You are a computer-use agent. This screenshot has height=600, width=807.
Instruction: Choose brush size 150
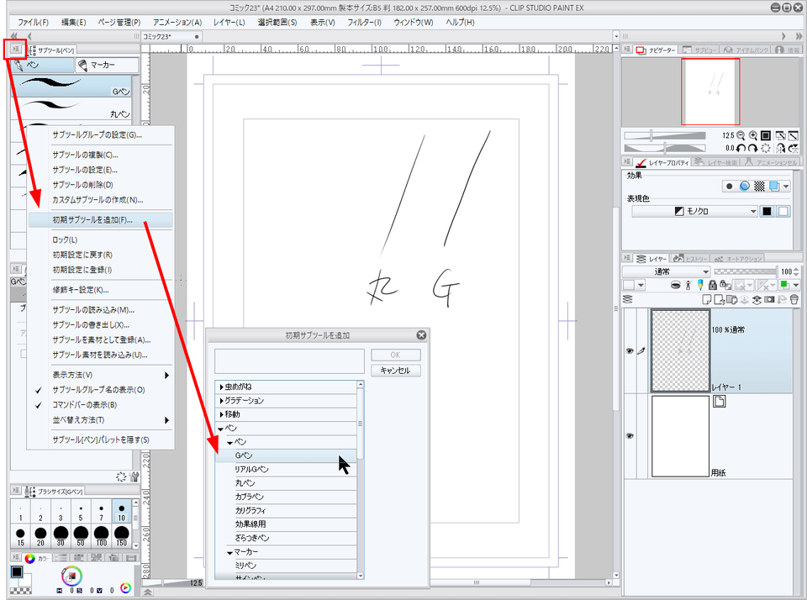[121, 535]
